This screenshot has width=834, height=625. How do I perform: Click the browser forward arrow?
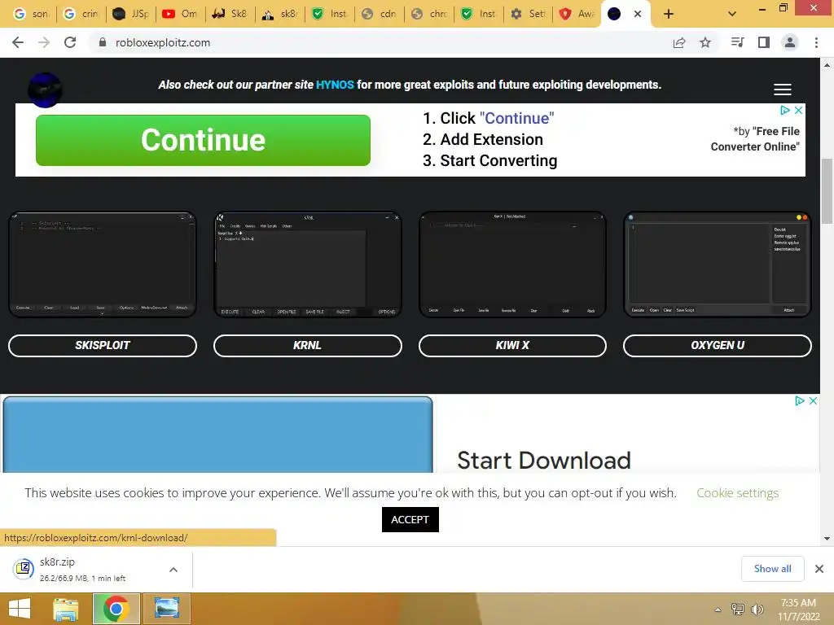pyautogui.click(x=44, y=42)
